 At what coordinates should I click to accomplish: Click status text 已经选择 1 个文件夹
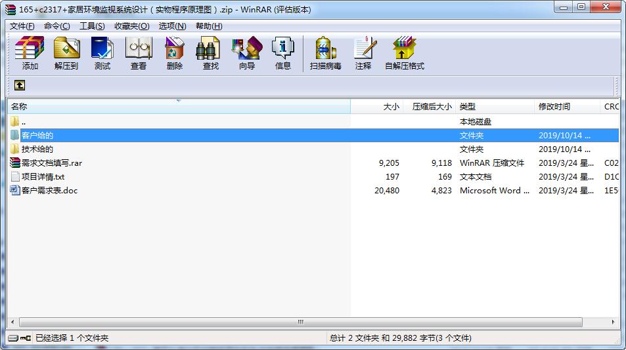(72, 338)
